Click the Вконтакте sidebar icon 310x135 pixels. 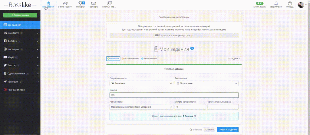pyautogui.click(x=5, y=33)
